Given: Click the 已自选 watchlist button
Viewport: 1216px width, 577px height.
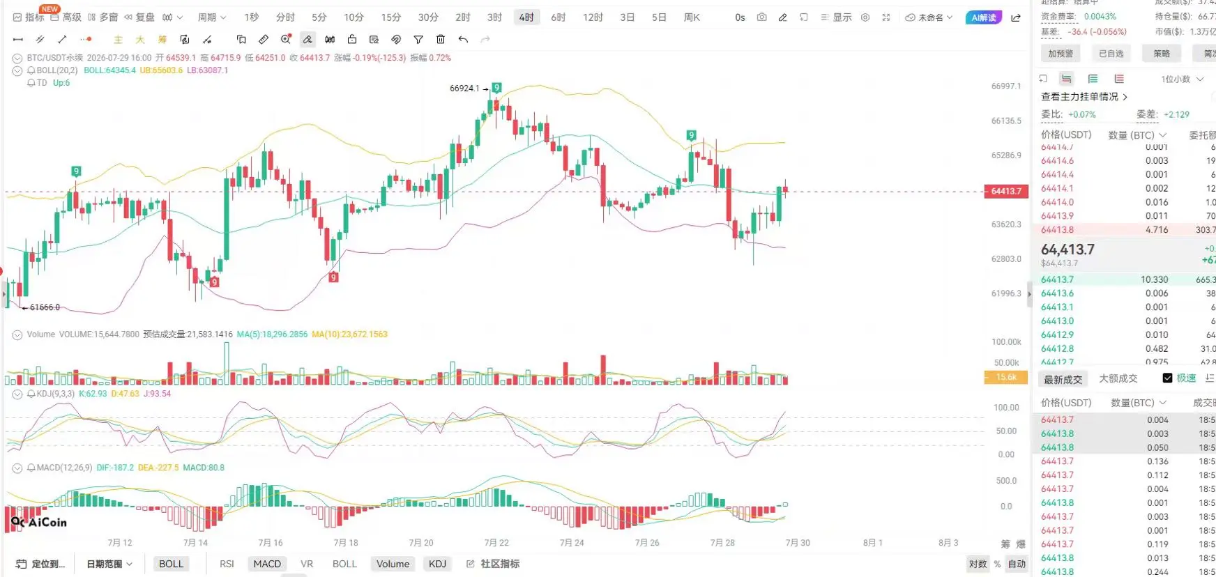Looking at the screenshot, I should (1111, 53).
